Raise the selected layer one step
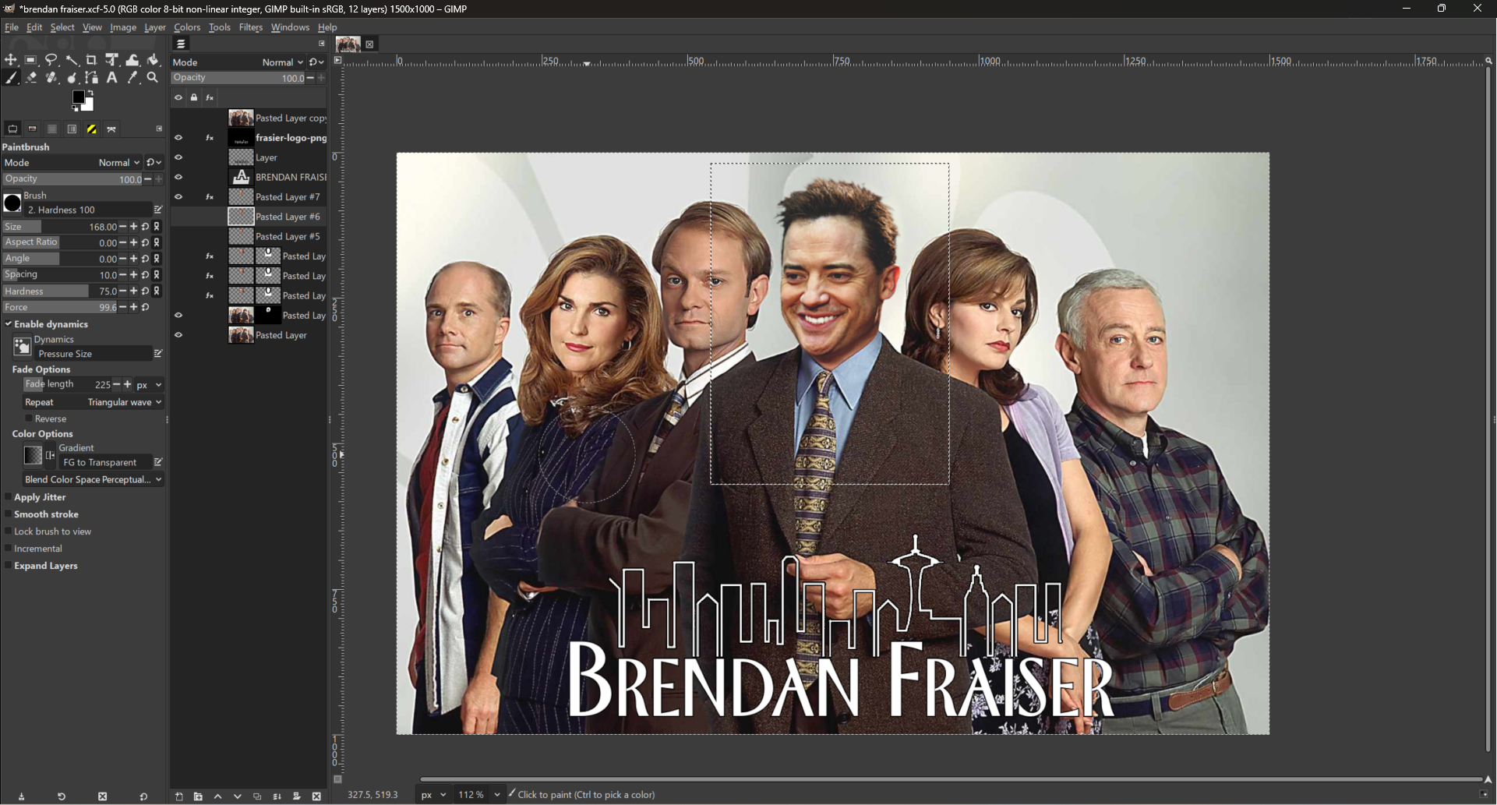This screenshot has height=805, width=1497. coord(218,796)
